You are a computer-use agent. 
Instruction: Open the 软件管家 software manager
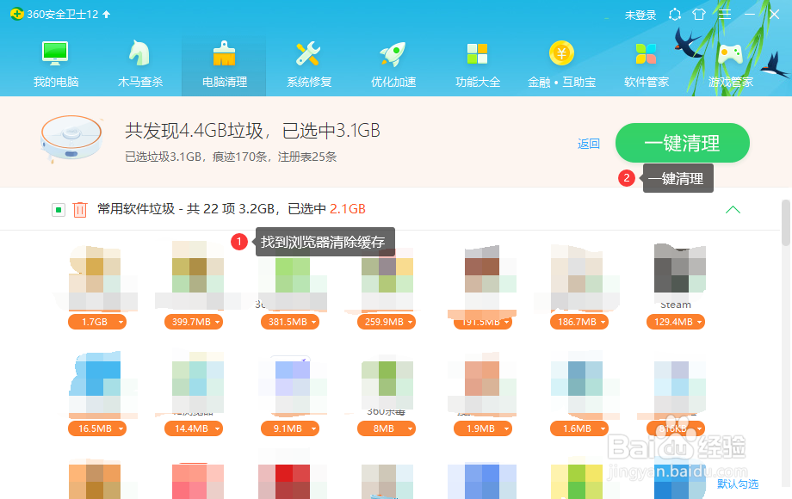(646, 60)
